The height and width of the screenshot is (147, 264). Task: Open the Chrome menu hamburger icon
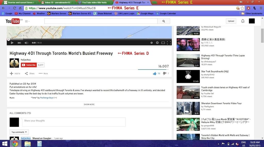click(261, 8)
